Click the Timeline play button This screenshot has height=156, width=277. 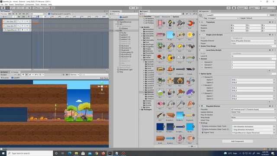coord(16,14)
